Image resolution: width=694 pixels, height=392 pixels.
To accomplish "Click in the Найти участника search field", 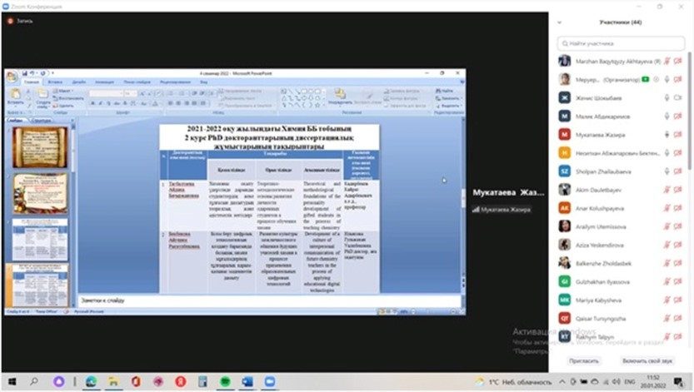I will pyautogui.click(x=621, y=43).
